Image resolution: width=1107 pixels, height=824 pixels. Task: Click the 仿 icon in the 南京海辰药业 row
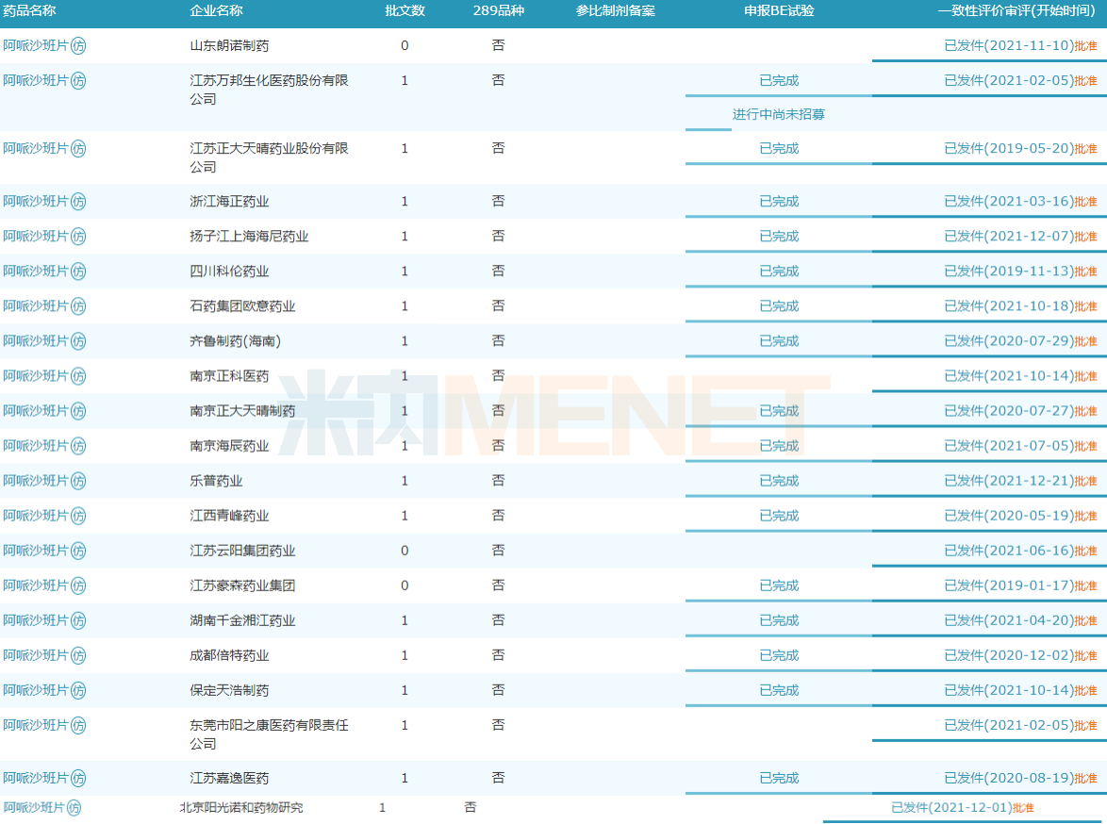tap(78, 446)
